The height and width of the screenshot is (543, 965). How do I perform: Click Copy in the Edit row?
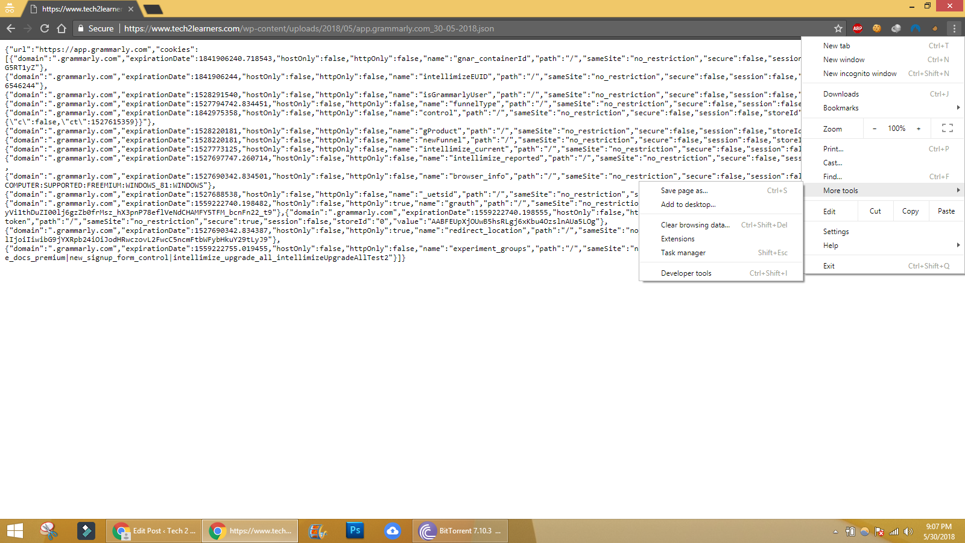[x=910, y=211]
